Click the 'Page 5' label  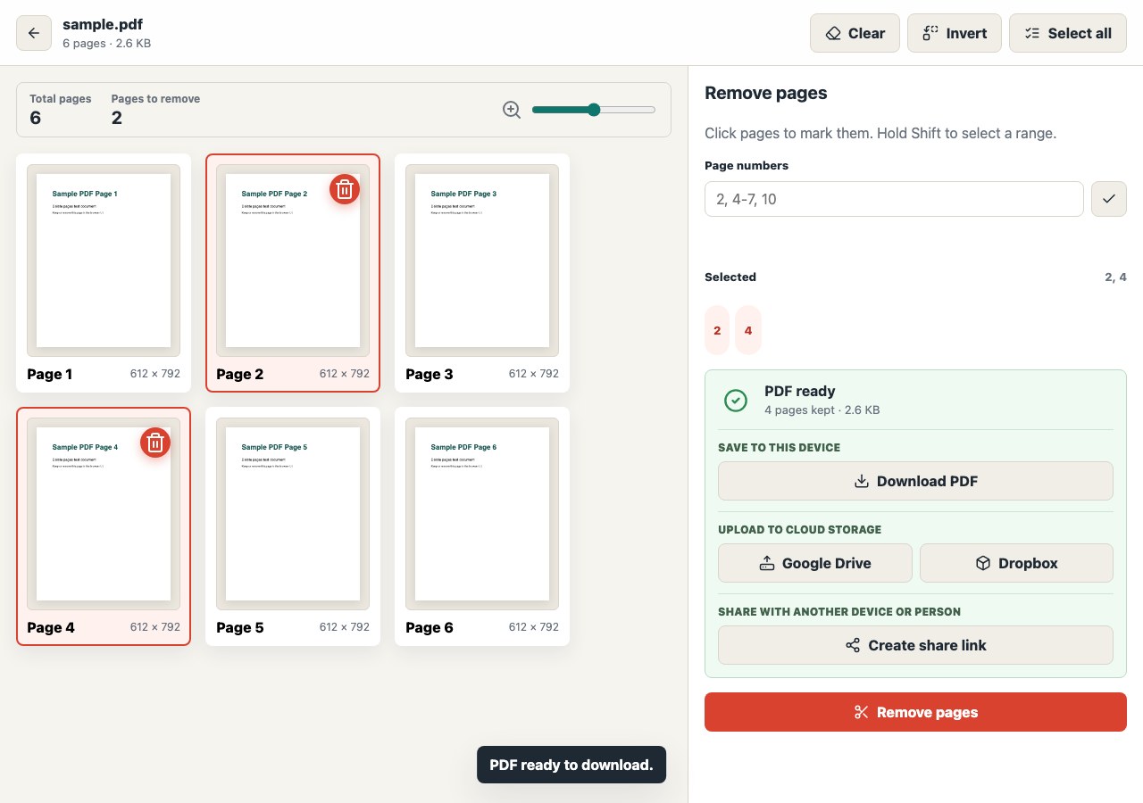tap(240, 627)
